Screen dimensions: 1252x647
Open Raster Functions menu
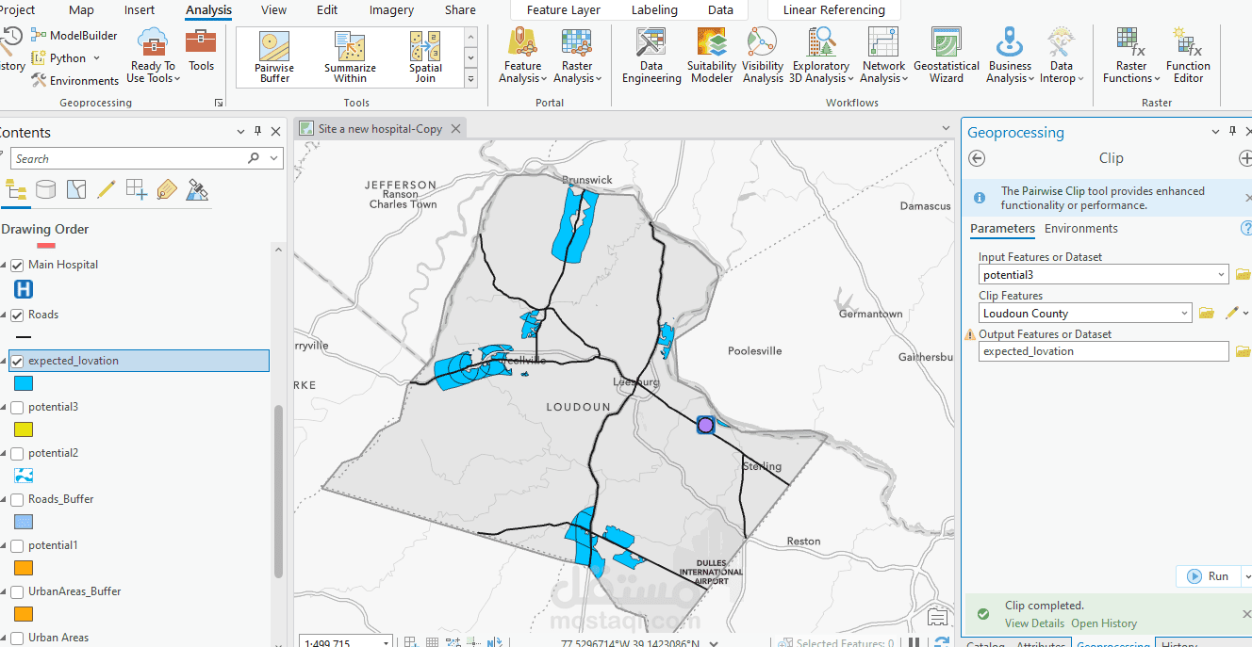(1131, 56)
